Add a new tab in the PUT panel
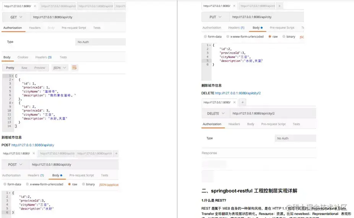Viewport: 354px width, 218px height. [x=279, y=6]
